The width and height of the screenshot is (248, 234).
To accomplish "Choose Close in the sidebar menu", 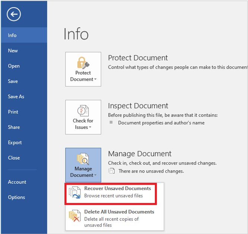I will (x=24, y=158).
